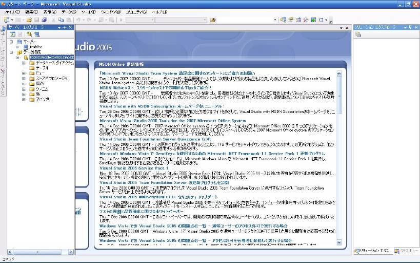Open the Other Windows toolbar dropdown arrow

[326, 20]
